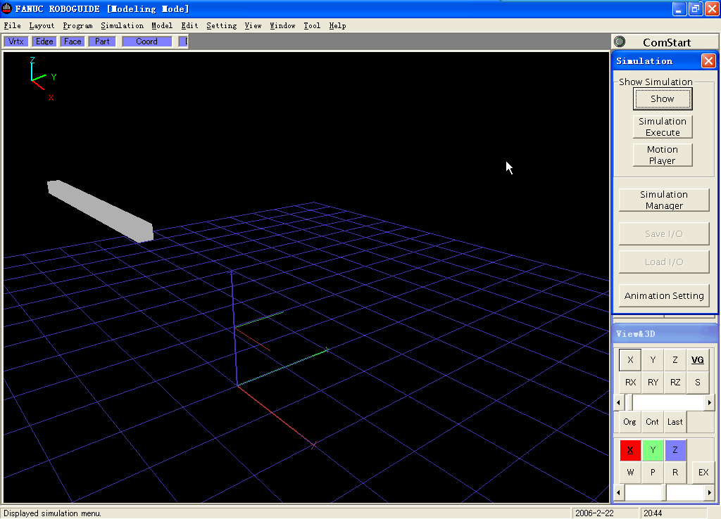721x519 pixels.
Task: Click the Z view button in View&3D
Action: tap(675, 359)
